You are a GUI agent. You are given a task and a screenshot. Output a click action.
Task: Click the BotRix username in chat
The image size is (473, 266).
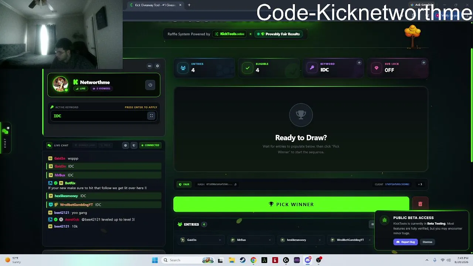pyautogui.click(x=70, y=183)
